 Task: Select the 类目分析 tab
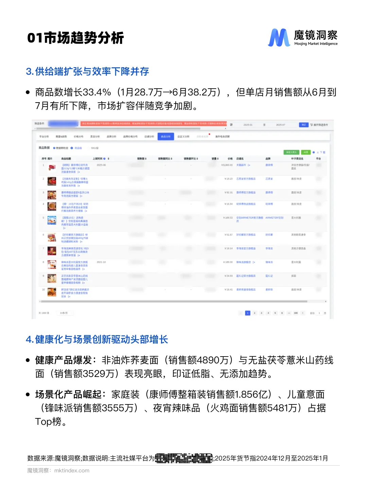(95, 137)
